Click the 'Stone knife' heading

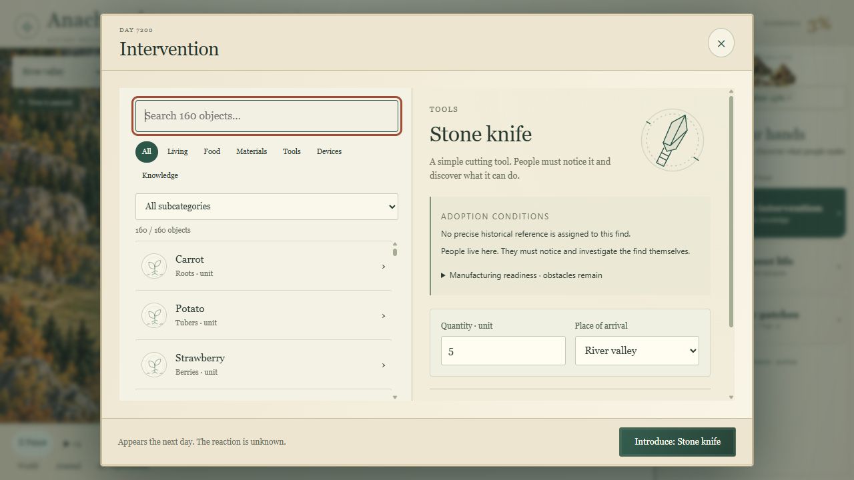pos(480,134)
